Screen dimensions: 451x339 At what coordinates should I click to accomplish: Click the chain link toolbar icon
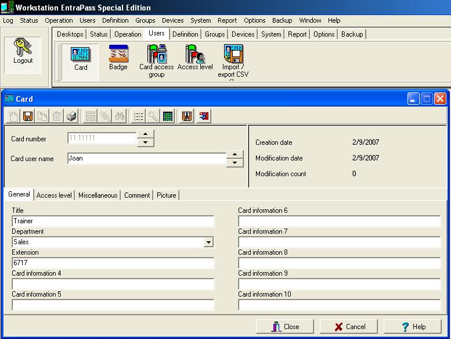[105, 116]
